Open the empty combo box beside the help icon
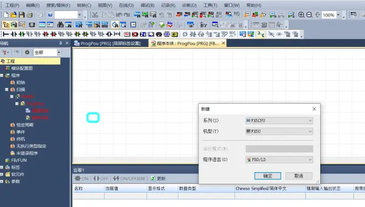The height and width of the screenshot is (207, 365). [79, 15]
